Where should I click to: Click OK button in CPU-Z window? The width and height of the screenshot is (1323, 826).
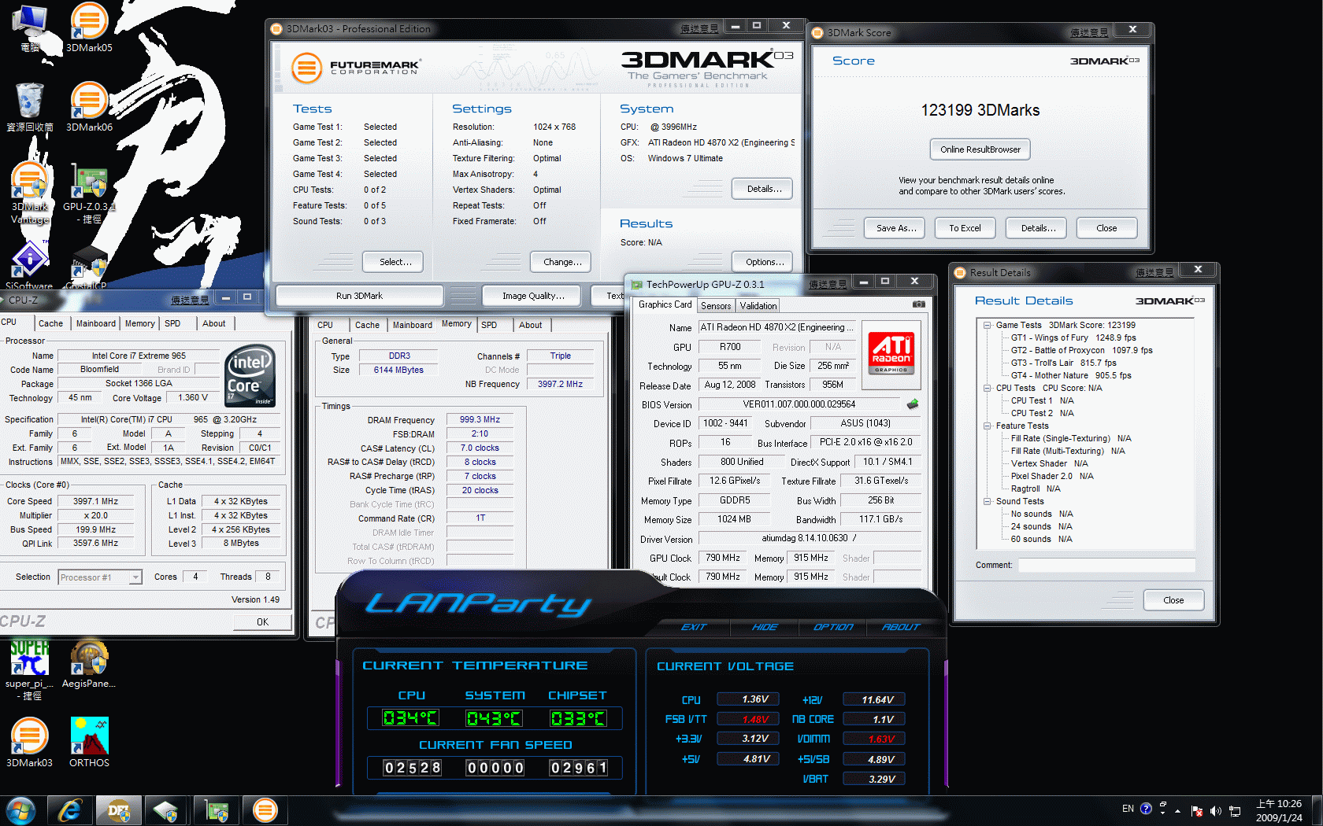click(x=262, y=622)
